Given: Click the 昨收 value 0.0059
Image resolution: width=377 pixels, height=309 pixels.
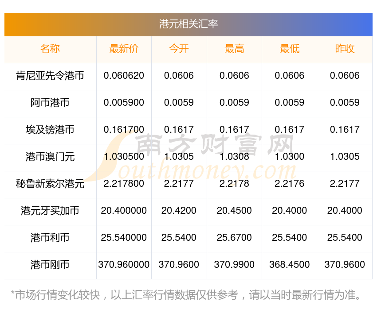Looking at the screenshot, I should [x=345, y=103].
